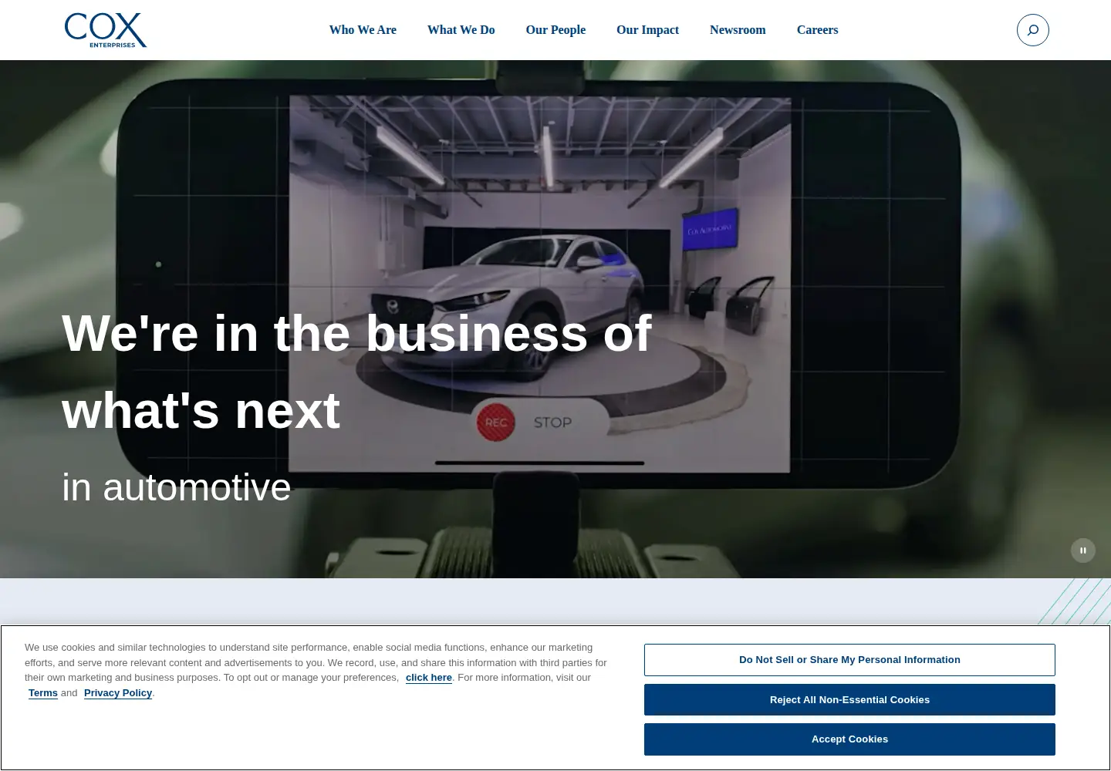1111x771 pixels.
Task: Click Do Not Sell or Share My Personal Information
Action: [849, 660]
